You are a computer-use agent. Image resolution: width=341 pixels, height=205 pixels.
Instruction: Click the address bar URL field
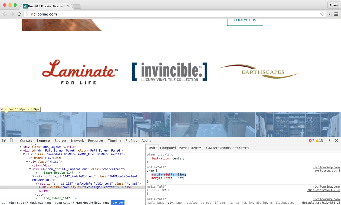pyautogui.click(x=175, y=14)
